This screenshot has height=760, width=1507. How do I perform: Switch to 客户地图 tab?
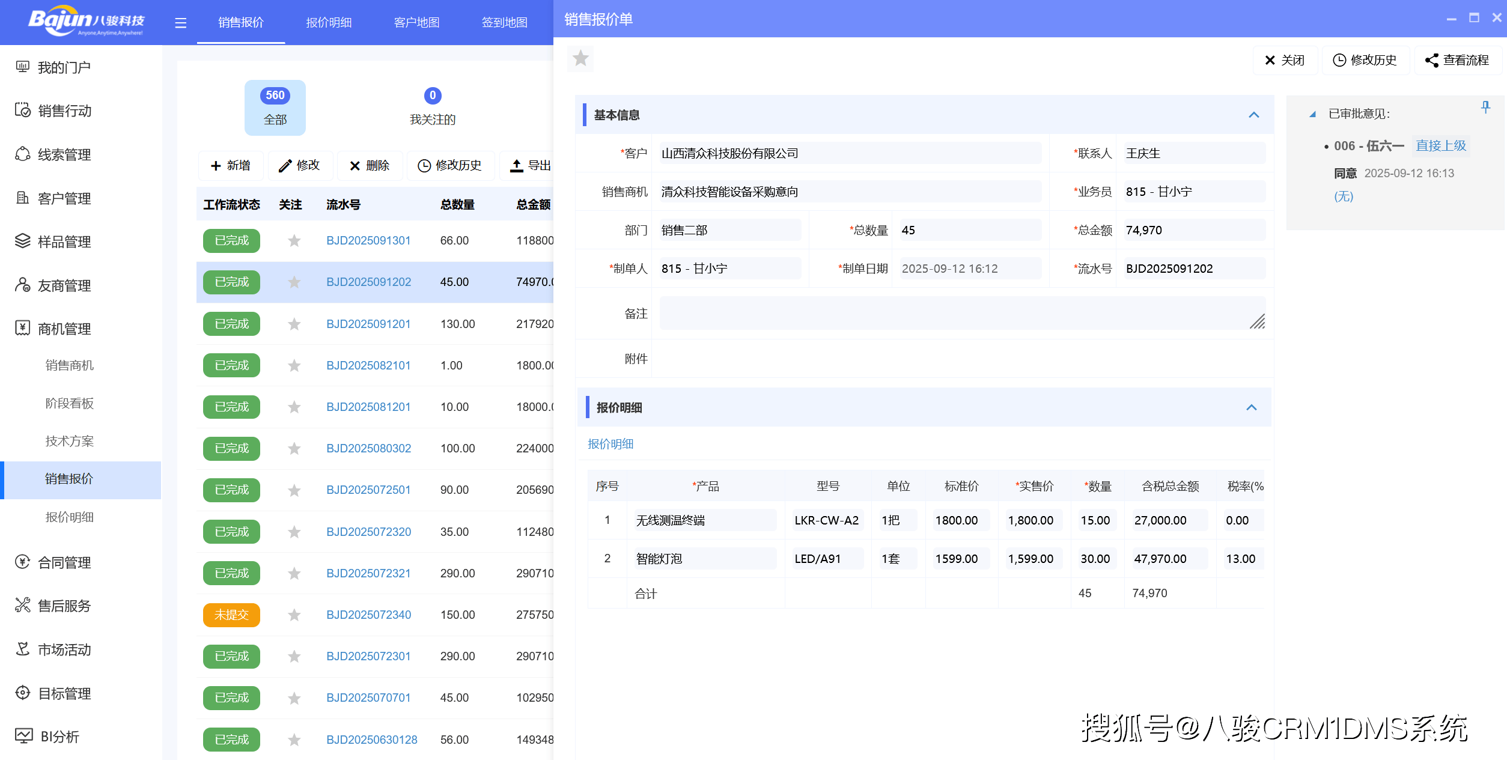point(416,23)
